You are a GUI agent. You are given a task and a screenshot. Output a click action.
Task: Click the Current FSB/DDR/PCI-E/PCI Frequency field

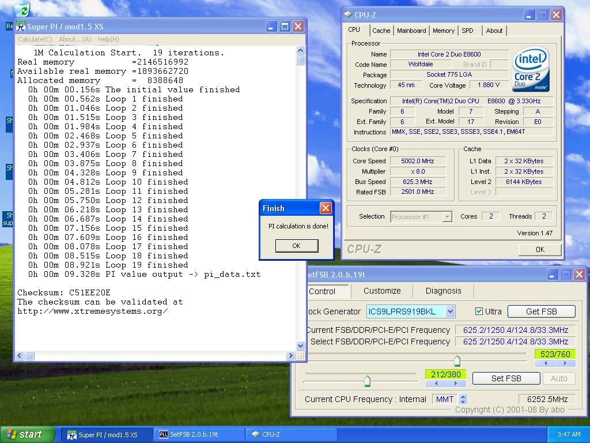(x=515, y=330)
